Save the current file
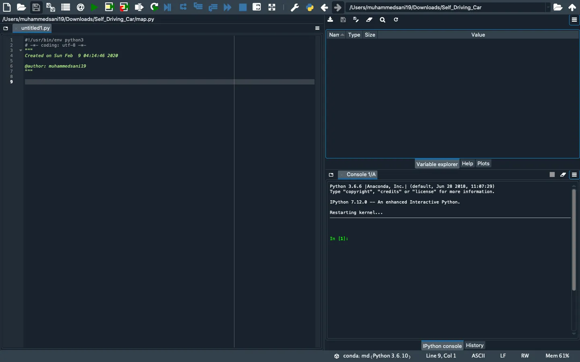 point(36,7)
